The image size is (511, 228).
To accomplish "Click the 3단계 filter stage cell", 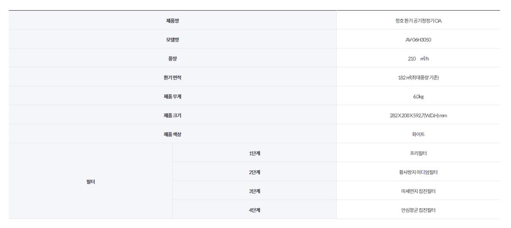I will 254,190.
